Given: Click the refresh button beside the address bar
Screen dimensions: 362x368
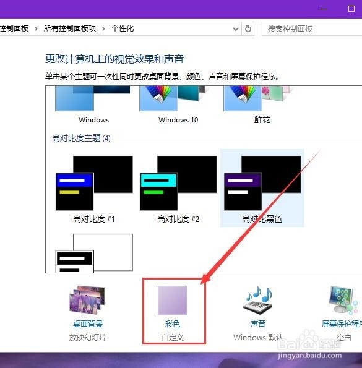Looking at the screenshot, I should 248,29.
